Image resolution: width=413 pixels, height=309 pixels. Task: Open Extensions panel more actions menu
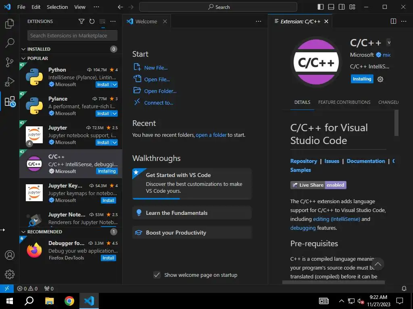[113, 21]
